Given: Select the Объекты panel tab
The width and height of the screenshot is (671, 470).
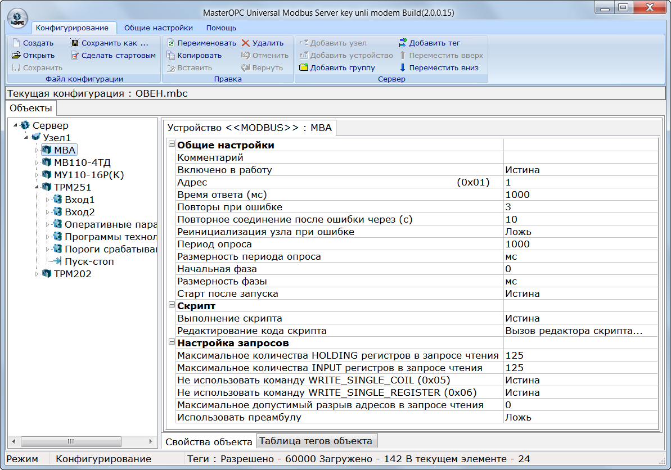Looking at the screenshot, I should pyautogui.click(x=31, y=108).
